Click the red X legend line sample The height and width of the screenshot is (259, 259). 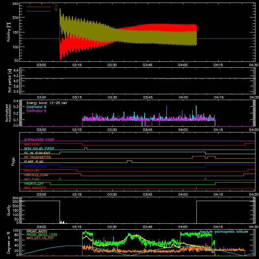39,7
